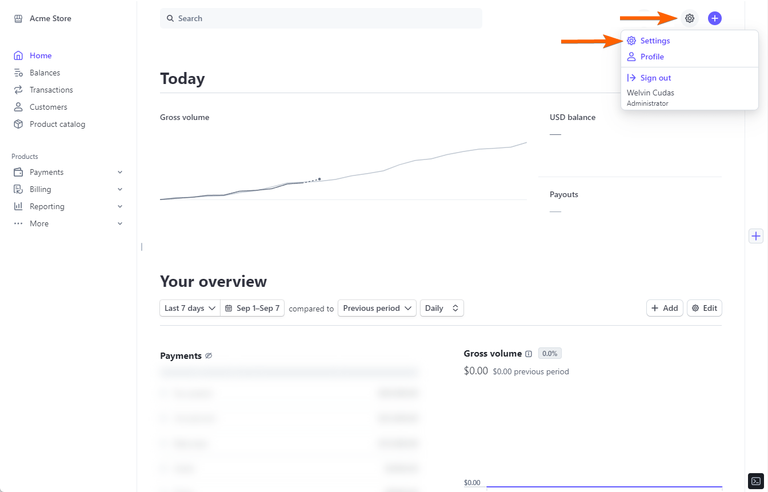Click Sign out in account menu
The width and height of the screenshot is (768, 492).
click(655, 78)
